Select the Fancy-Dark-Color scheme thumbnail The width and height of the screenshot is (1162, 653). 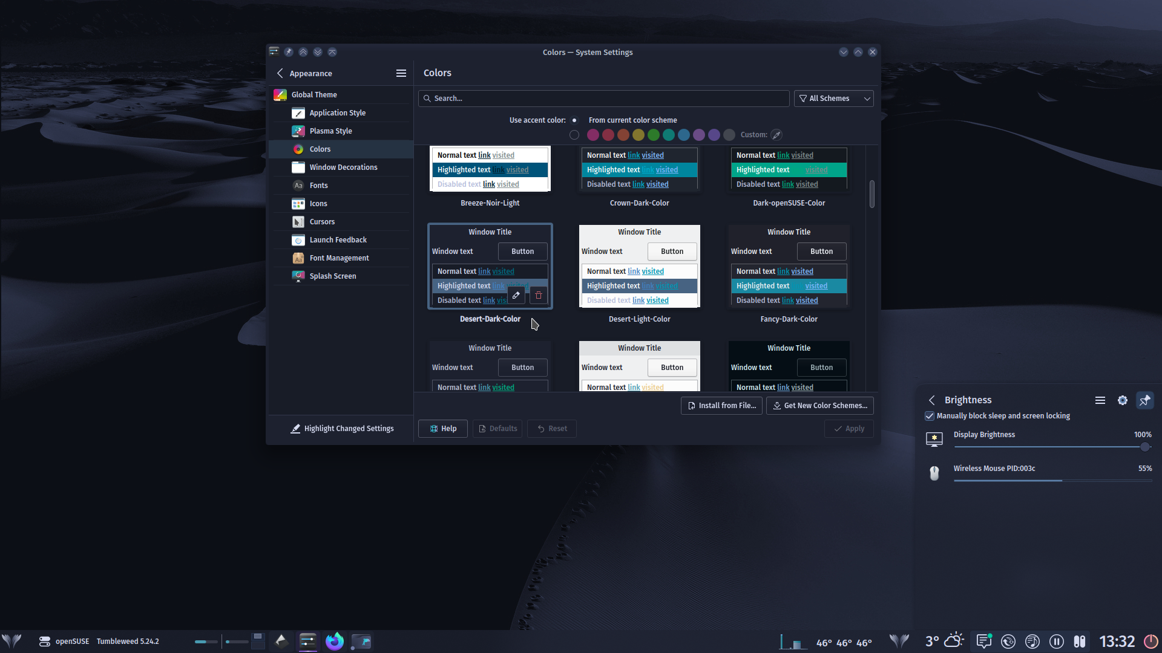point(789,267)
